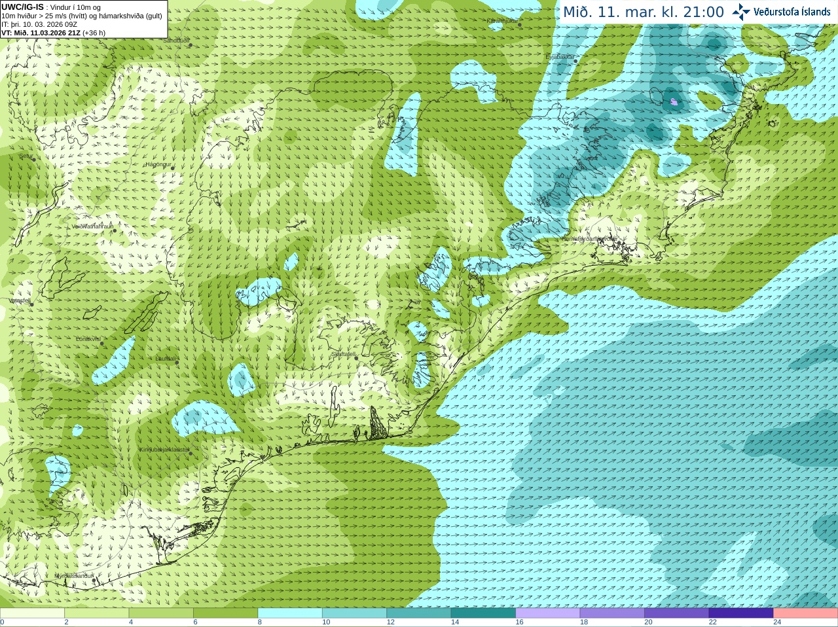Click the Eyjabakkar station label
The width and height of the screenshot is (838, 627).
[560, 57]
